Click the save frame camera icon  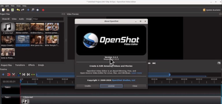pyautogui.click(x=219, y=63)
